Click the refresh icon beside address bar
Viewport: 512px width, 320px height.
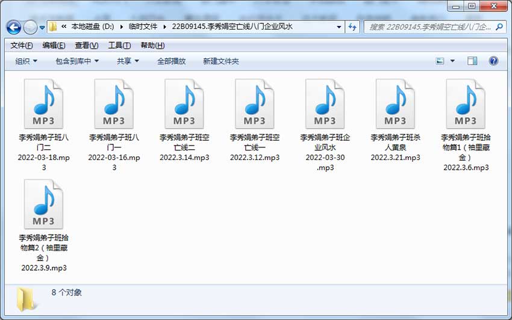pos(352,27)
